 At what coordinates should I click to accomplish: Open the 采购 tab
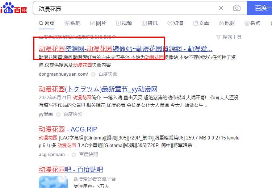tap(252, 23)
